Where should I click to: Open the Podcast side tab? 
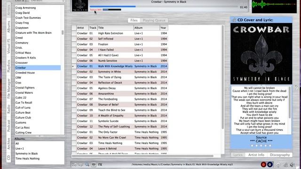tap(8, 126)
